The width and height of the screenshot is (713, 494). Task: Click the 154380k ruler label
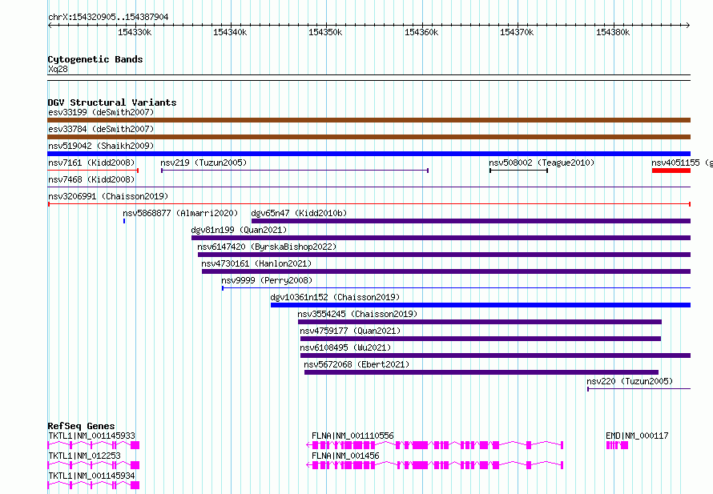pos(613,32)
